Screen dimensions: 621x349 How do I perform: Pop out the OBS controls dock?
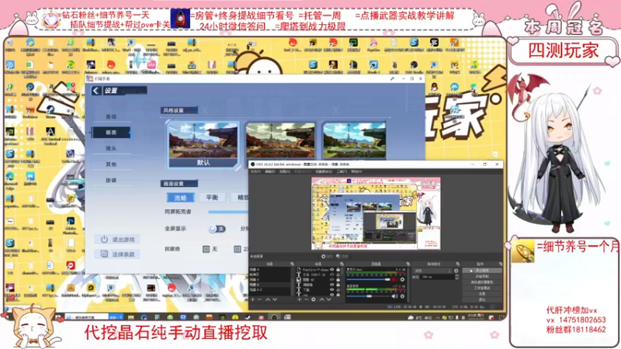501,264
